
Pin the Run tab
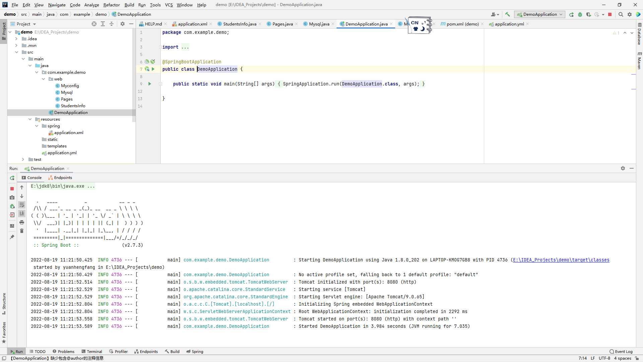(x=12, y=237)
